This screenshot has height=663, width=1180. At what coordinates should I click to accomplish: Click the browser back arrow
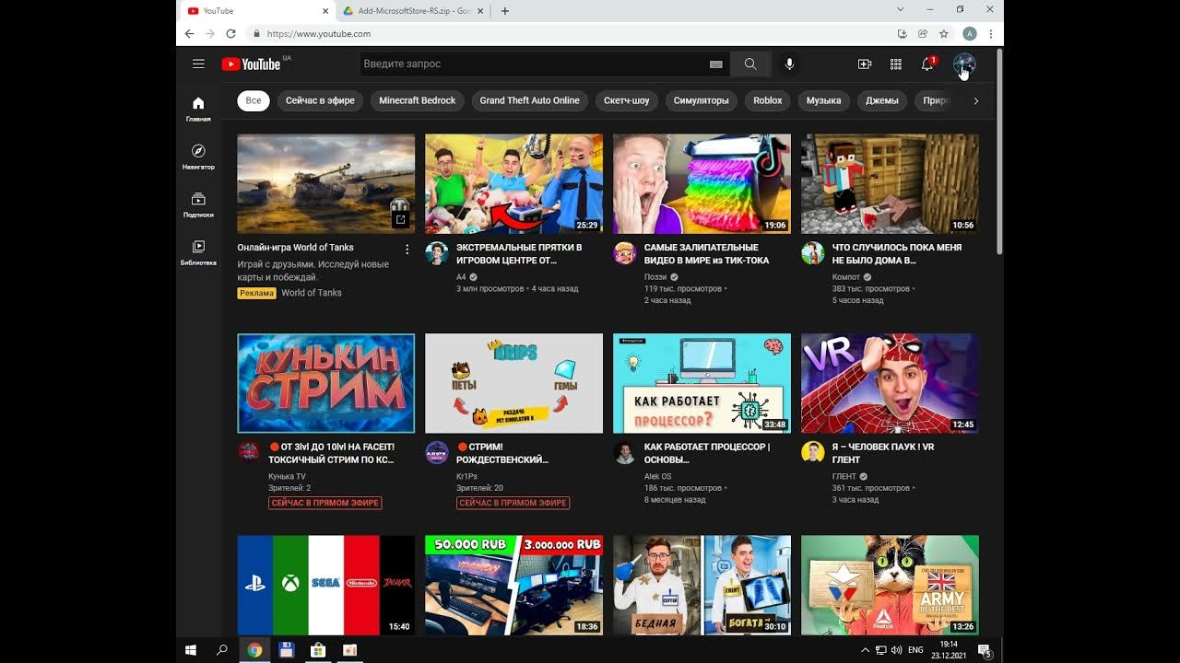(x=189, y=33)
